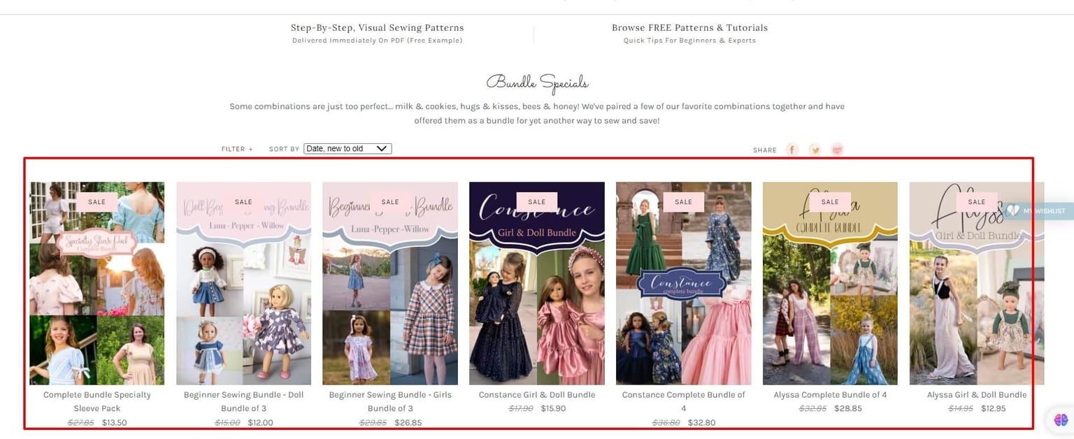Click the purple brain chat icon
This screenshot has height=439, width=1074.
click(1061, 419)
